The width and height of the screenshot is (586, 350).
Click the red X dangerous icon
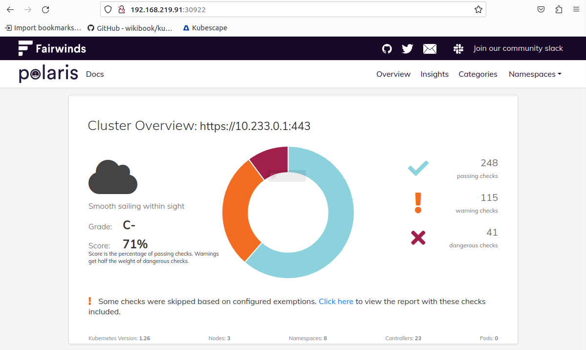point(418,238)
